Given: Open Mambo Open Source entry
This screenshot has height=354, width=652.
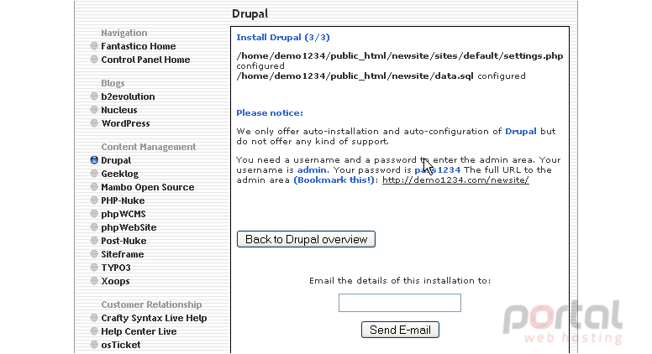Looking at the screenshot, I should pos(148,187).
